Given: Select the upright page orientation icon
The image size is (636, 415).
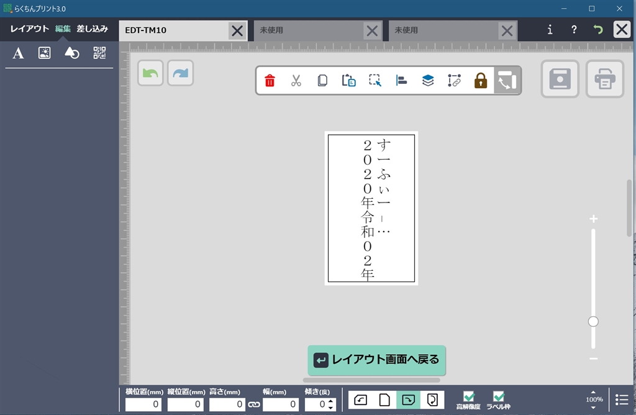Looking at the screenshot, I should pos(384,400).
